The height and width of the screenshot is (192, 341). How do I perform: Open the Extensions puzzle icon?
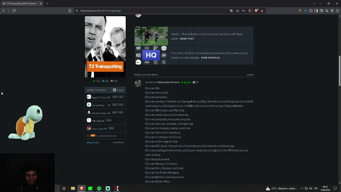coord(311,11)
